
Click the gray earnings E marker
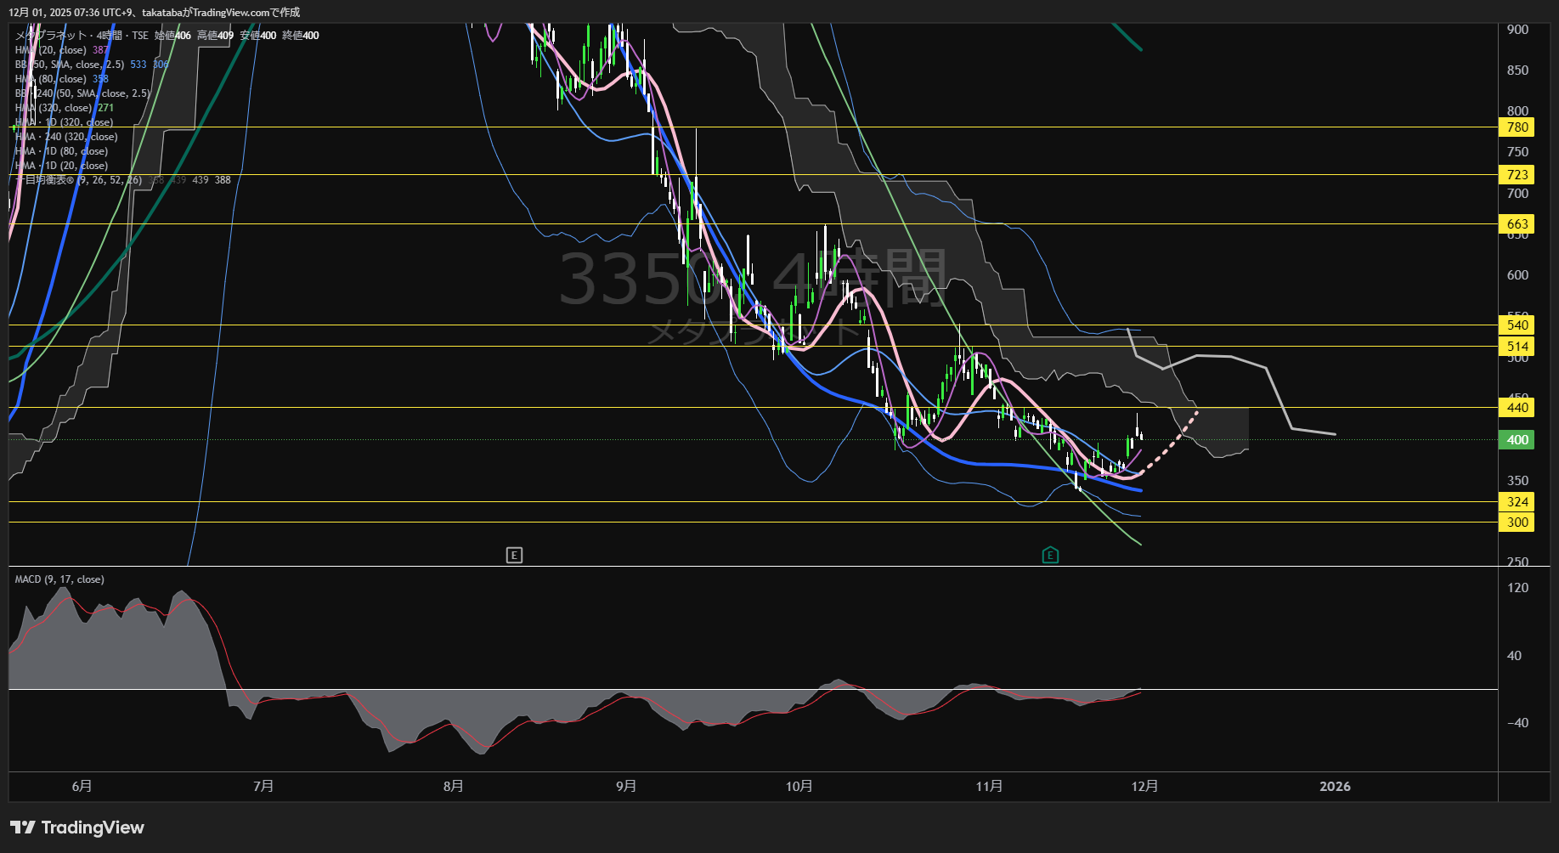(514, 555)
